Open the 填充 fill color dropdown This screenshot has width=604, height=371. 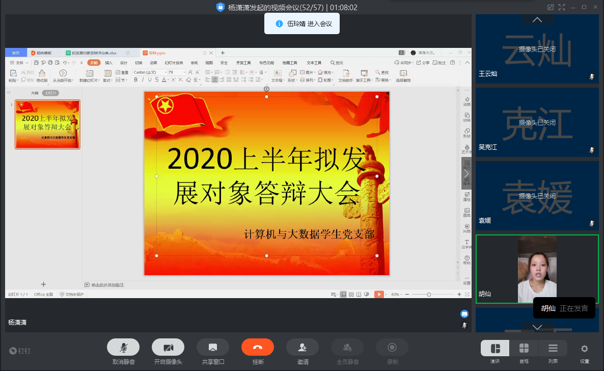coord(325,72)
